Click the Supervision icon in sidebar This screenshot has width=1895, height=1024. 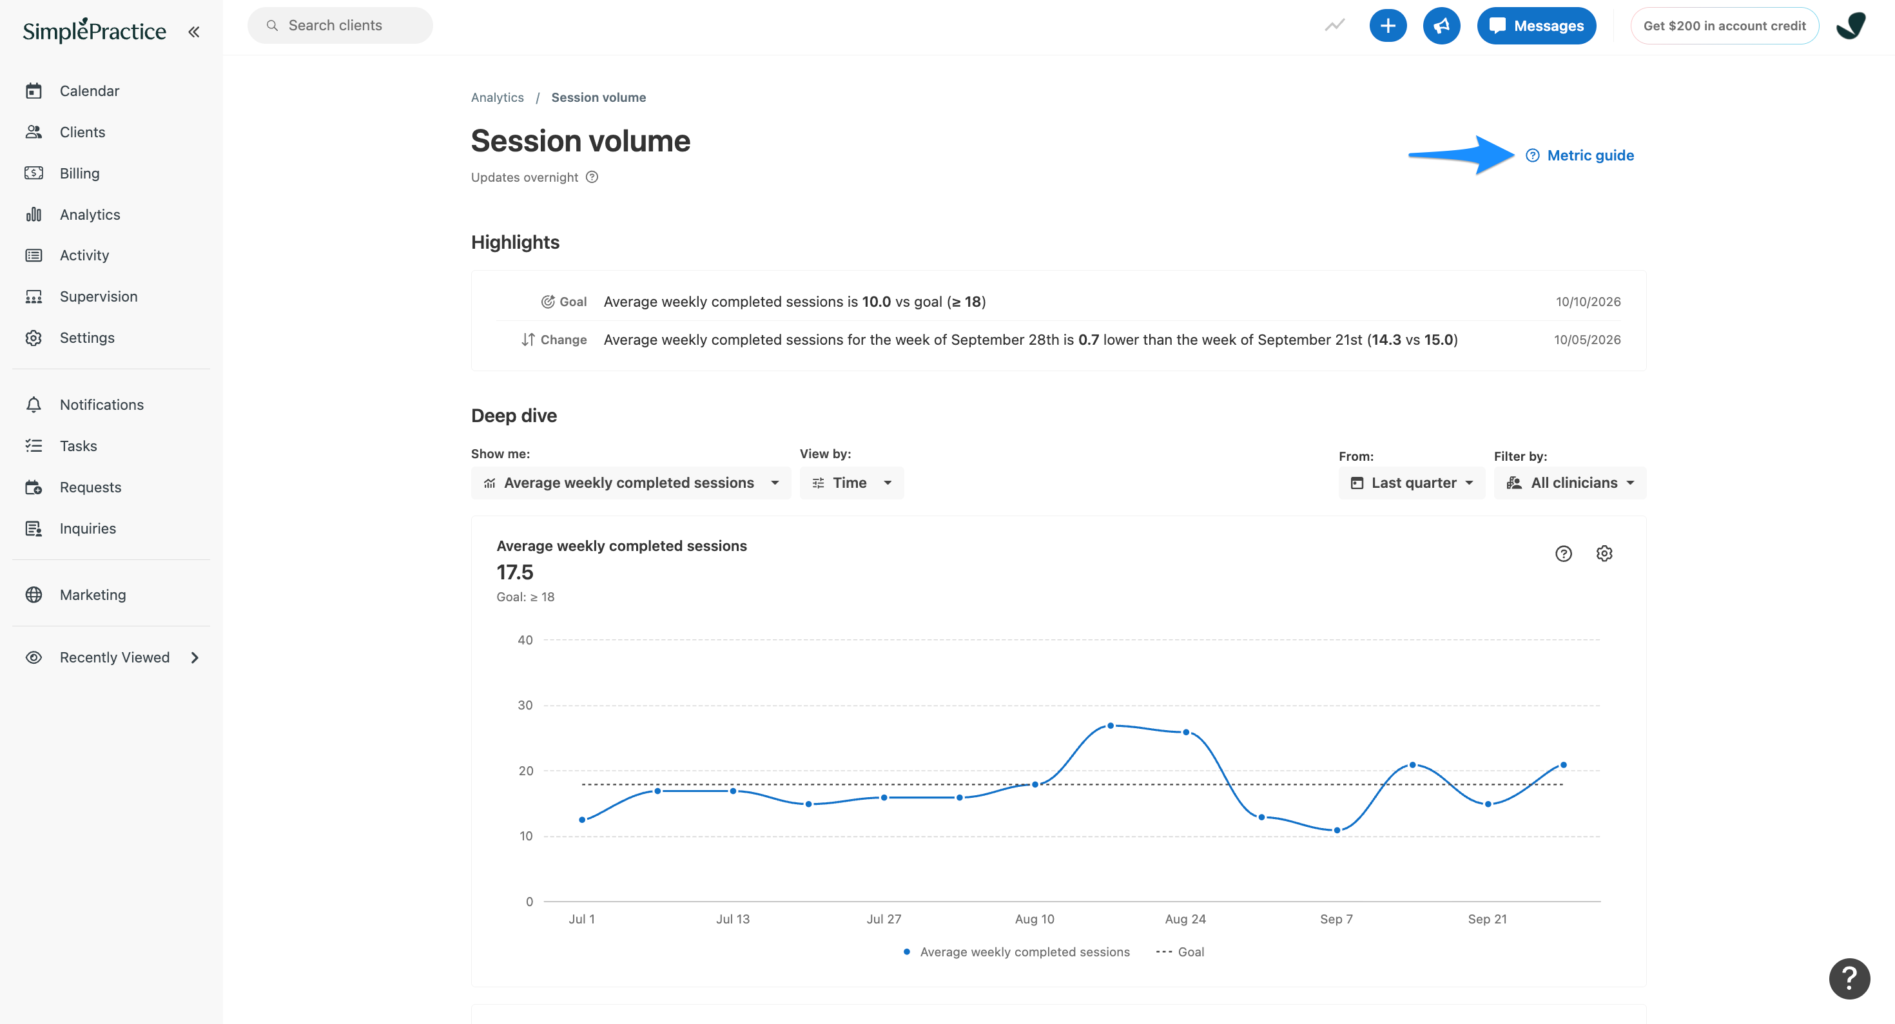(x=33, y=296)
